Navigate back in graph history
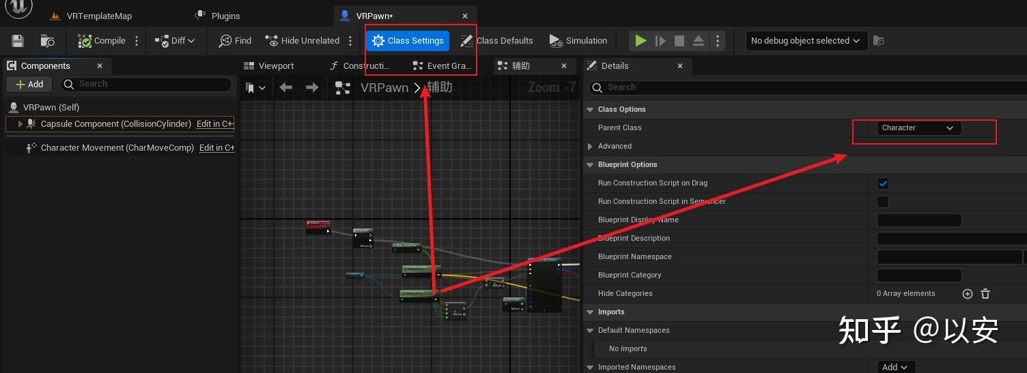The height and width of the screenshot is (373, 1027). pyautogui.click(x=286, y=88)
